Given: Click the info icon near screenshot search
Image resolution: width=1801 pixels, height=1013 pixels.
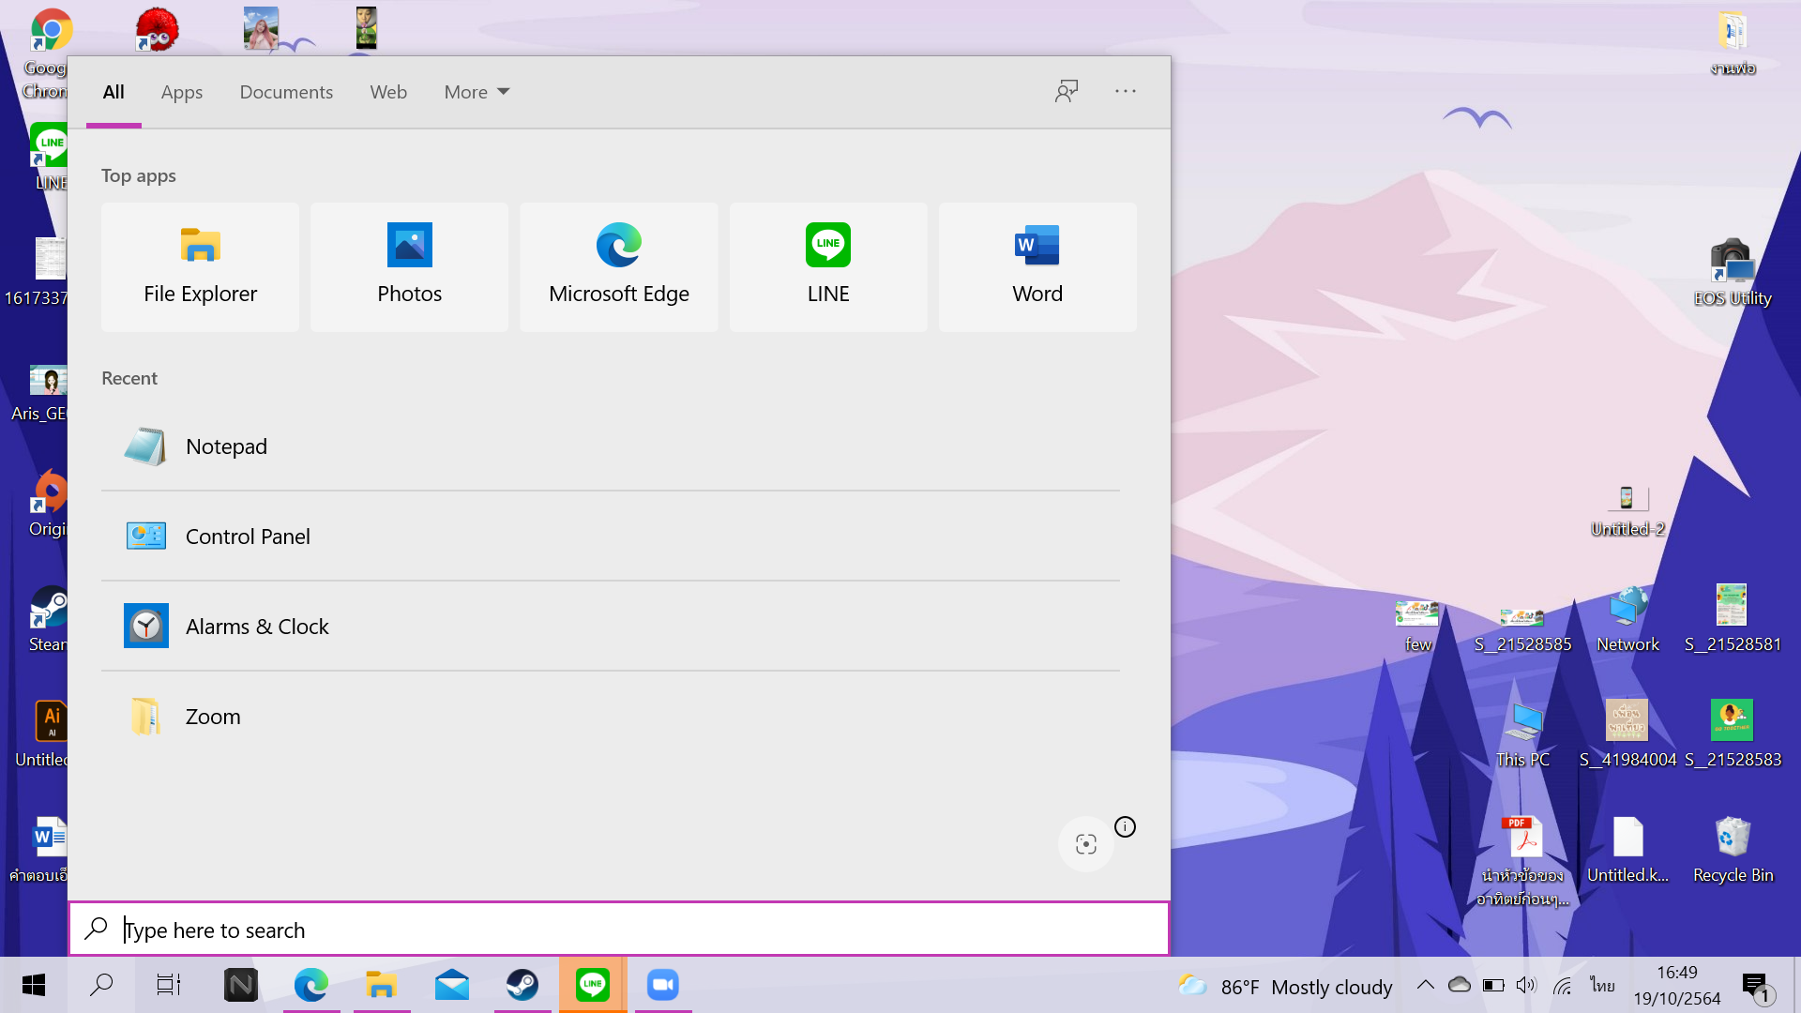Looking at the screenshot, I should click(x=1125, y=826).
